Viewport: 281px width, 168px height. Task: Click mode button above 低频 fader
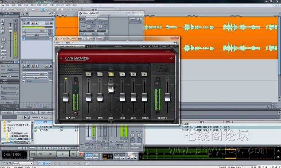88,74
